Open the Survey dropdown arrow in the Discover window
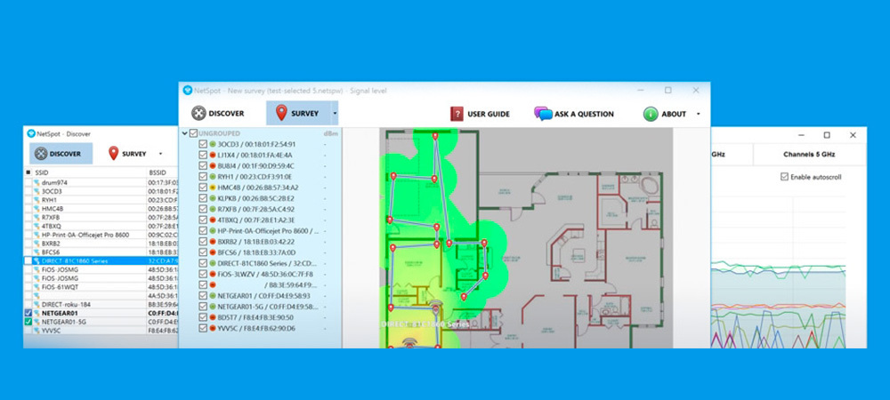The image size is (890, 400). click(160, 154)
